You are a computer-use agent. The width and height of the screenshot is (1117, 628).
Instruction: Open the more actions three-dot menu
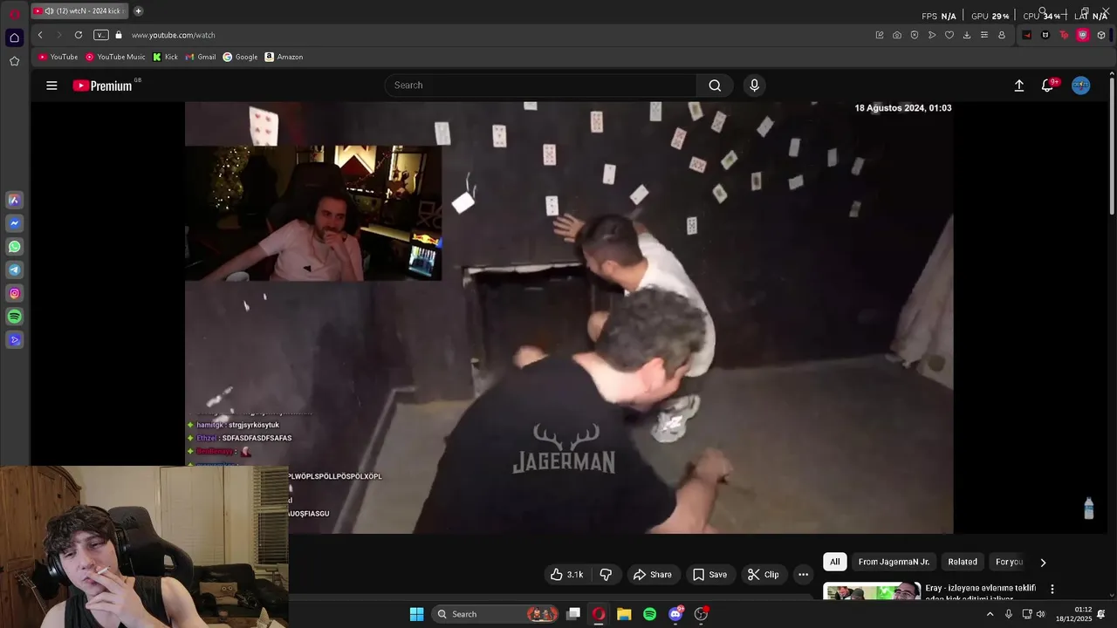803,575
